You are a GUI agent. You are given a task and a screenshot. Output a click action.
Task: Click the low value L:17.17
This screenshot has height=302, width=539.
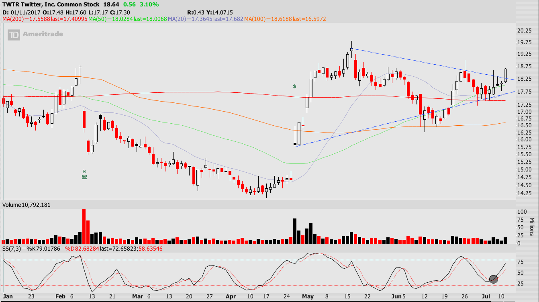98,12
